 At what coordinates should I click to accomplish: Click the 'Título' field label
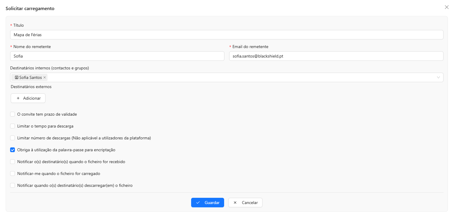coord(18,25)
